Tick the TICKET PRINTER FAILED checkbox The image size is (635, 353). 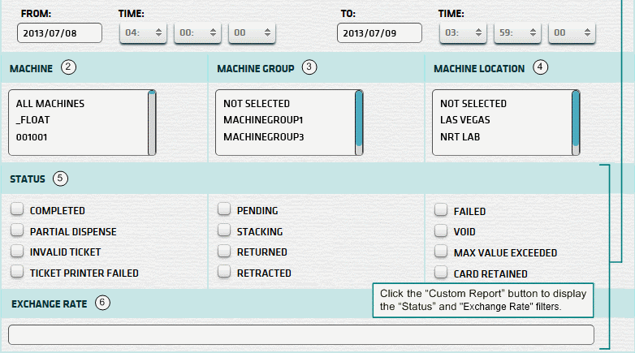(17, 271)
